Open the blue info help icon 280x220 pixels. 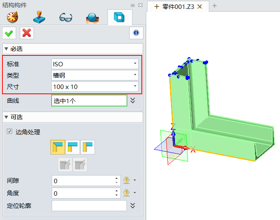[136, 33]
